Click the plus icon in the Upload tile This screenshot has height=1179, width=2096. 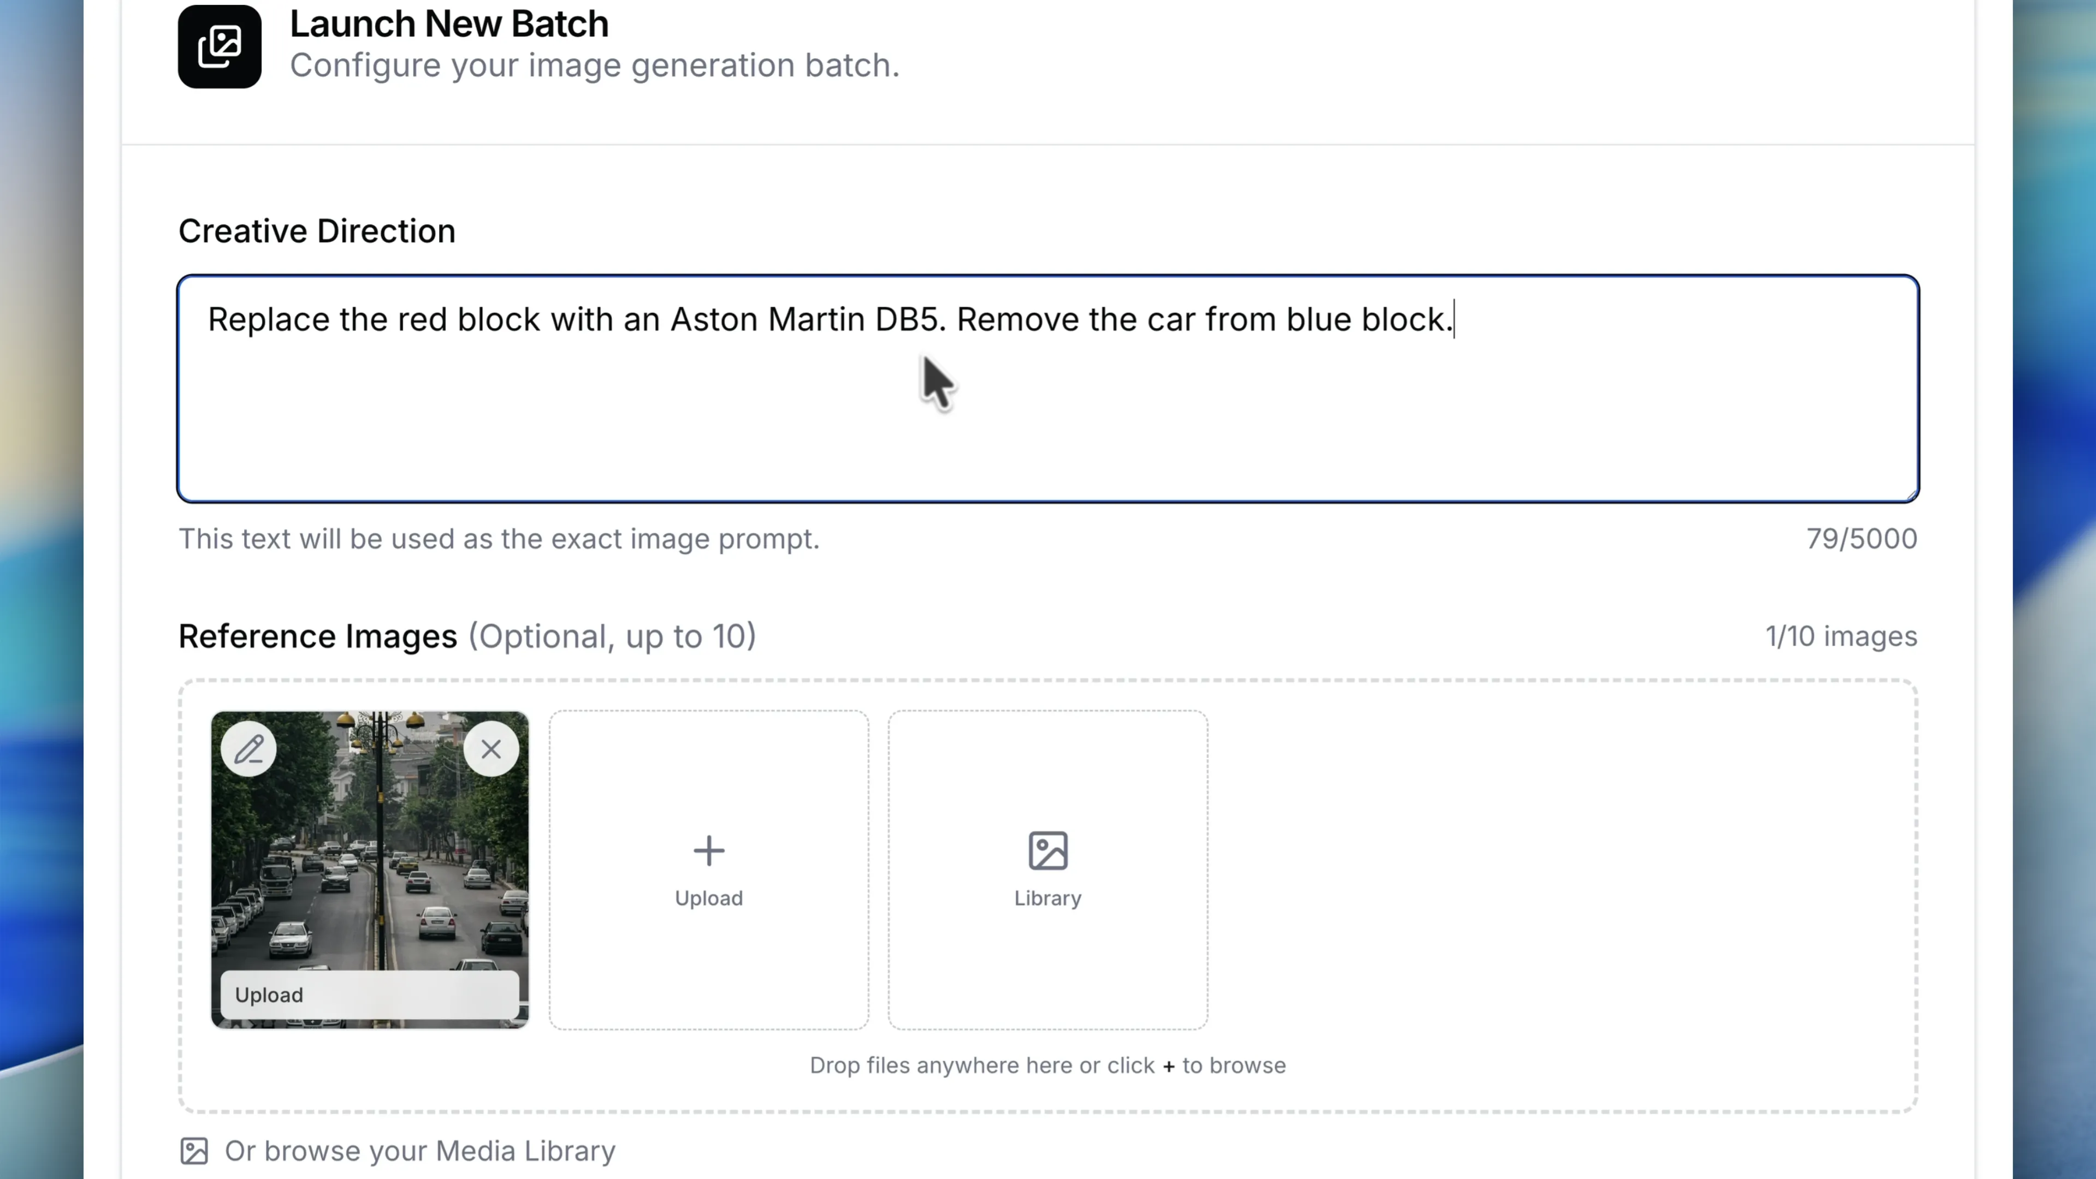[708, 850]
